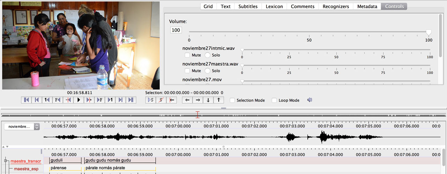Enable Selection Mode checkbox

(233, 100)
